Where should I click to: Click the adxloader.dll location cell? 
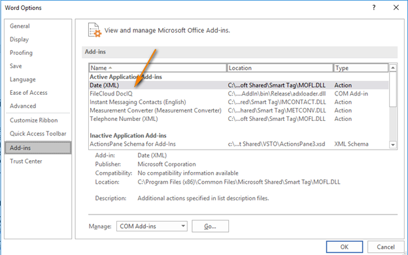coord(277,93)
